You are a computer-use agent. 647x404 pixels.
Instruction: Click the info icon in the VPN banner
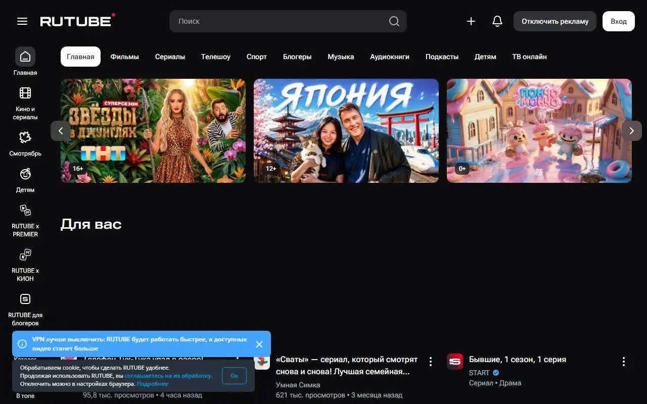(22, 344)
